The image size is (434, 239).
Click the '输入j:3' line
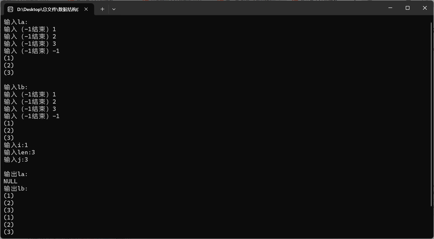click(x=16, y=160)
